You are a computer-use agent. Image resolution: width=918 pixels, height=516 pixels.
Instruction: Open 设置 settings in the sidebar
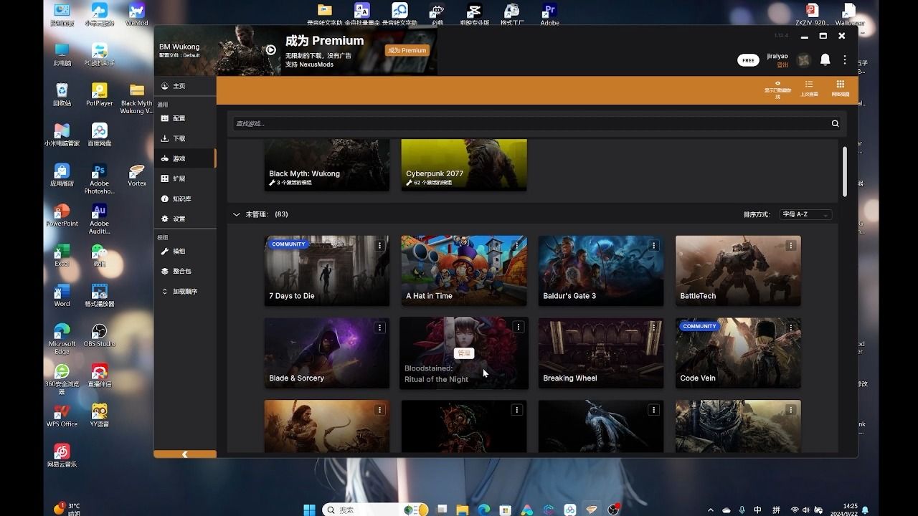(x=185, y=219)
